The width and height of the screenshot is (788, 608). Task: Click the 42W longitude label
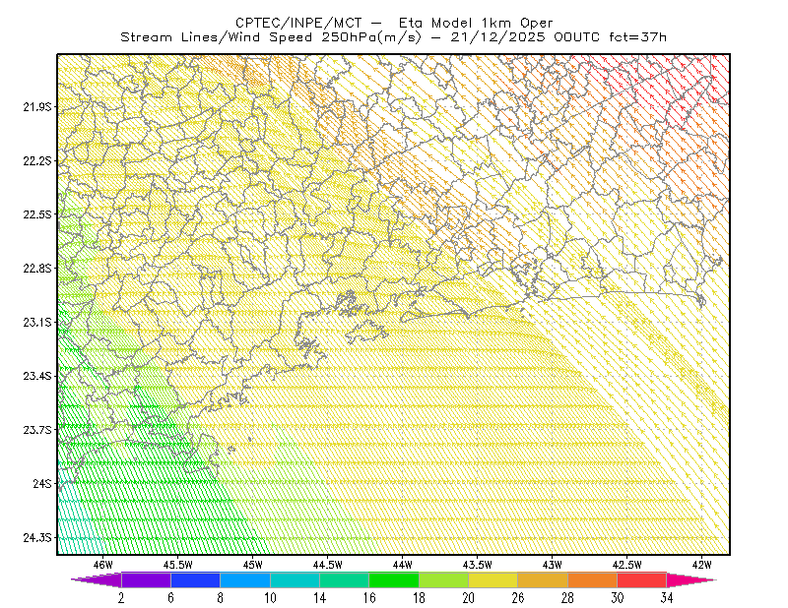[x=701, y=565]
